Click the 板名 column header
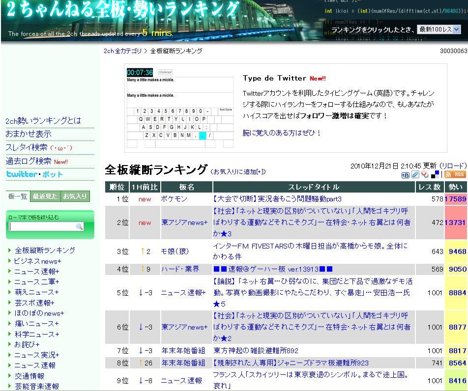This screenshot has height=391, width=468. click(x=186, y=187)
